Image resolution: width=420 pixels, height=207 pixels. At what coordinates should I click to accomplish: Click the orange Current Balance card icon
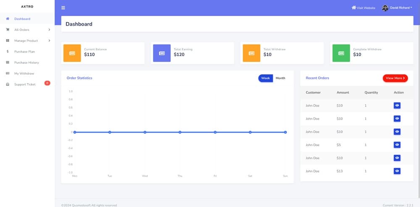click(72, 53)
